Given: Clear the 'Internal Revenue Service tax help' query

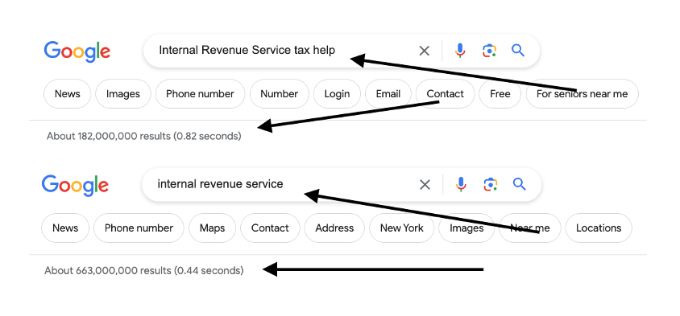Looking at the screenshot, I should coord(424,51).
